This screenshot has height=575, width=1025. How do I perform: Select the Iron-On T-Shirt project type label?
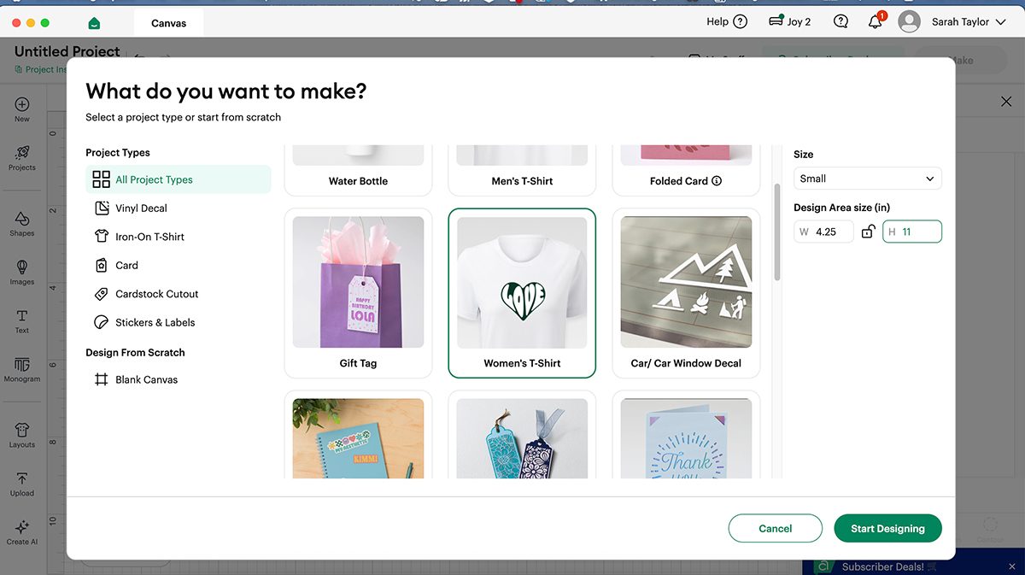click(x=149, y=237)
